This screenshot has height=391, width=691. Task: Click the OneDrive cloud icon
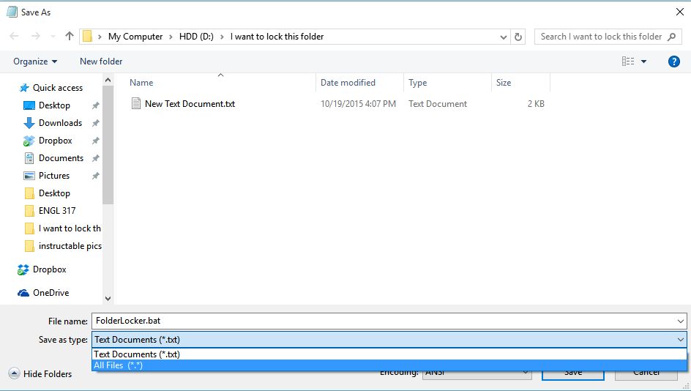coord(23,293)
